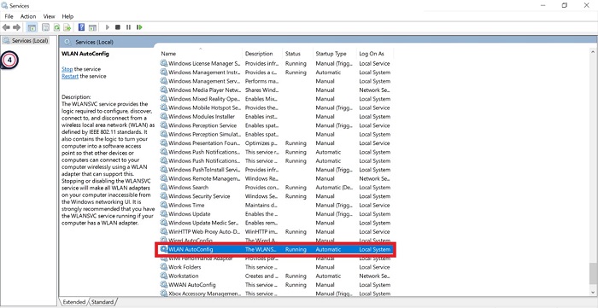Click gear icon beside Windows Update

click(164, 214)
